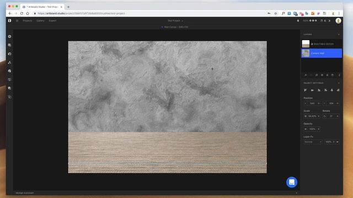Expand the Design Assistant bar arrow
Image resolution: width=353 pixels, height=198 pixels.
296,193
